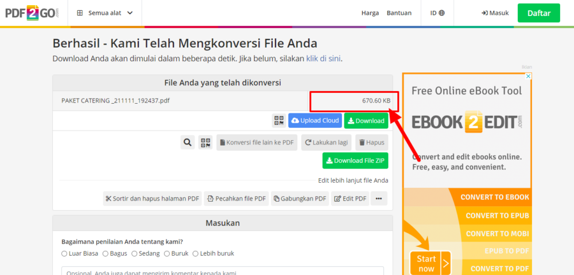Click the QR code icon next to magnifier
Image resolution: width=574 pixels, height=275 pixels.
(x=205, y=143)
